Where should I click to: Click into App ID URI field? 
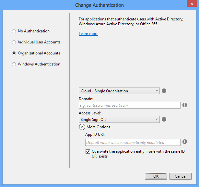133,142
